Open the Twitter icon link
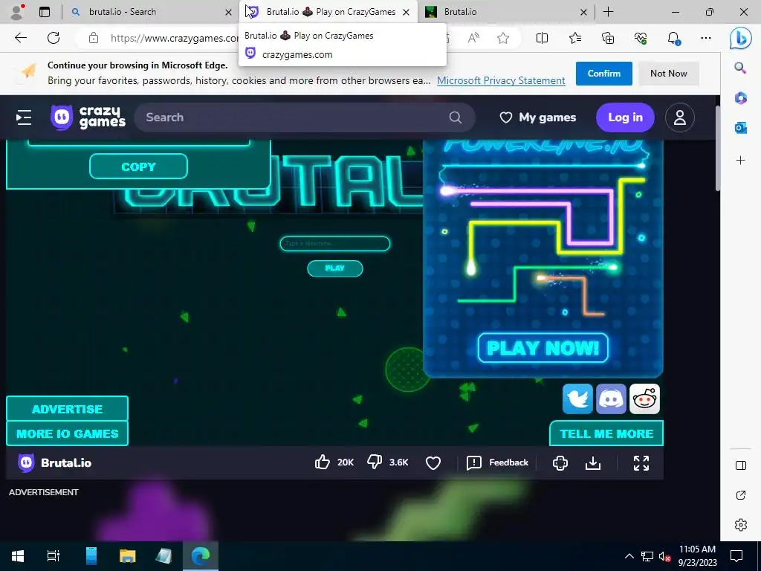Viewport: 761px width, 571px height. [577, 399]
